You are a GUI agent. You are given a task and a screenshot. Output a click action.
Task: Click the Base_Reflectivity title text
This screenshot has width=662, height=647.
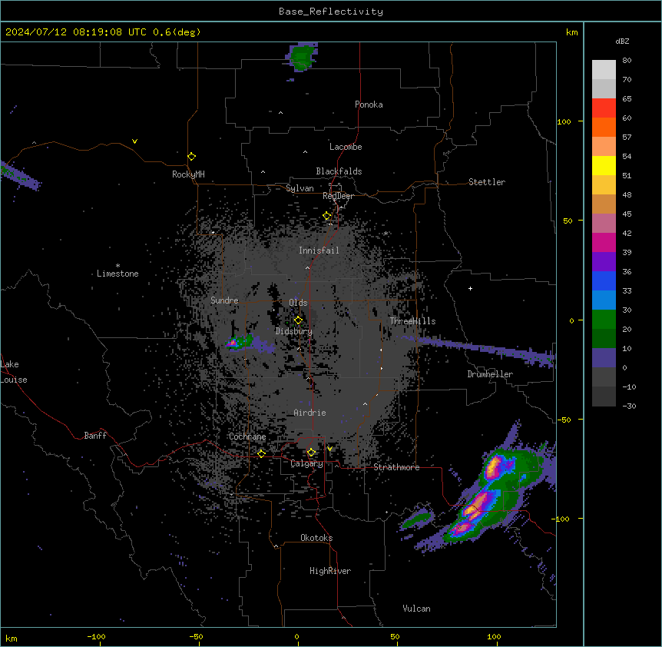tap(331, 12)
